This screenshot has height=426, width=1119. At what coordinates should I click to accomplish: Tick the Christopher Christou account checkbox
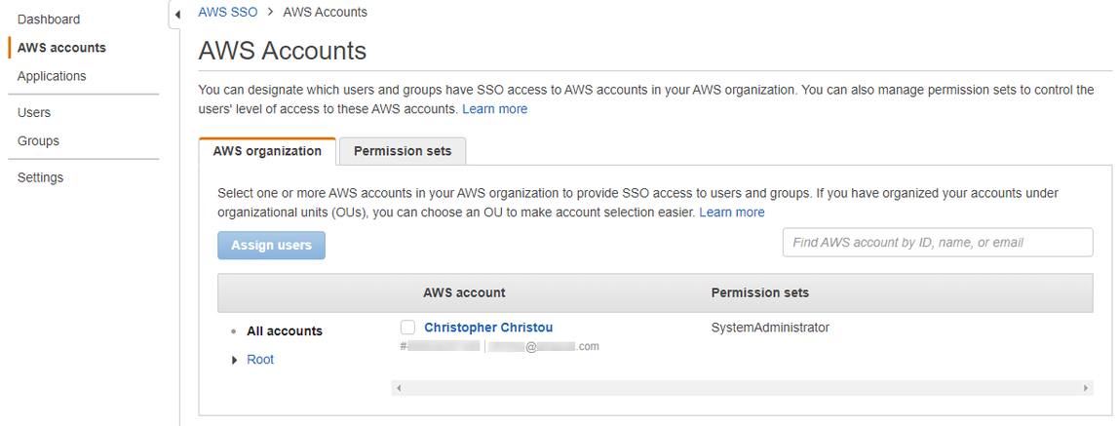point(407,328)
